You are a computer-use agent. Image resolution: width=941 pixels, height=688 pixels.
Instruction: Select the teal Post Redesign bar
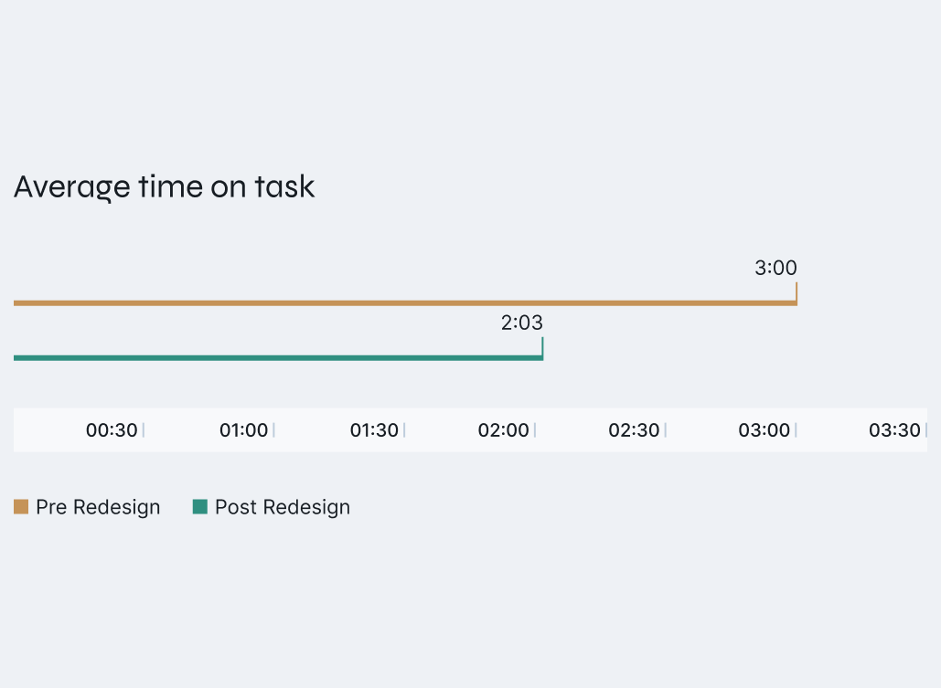(274, 357)
